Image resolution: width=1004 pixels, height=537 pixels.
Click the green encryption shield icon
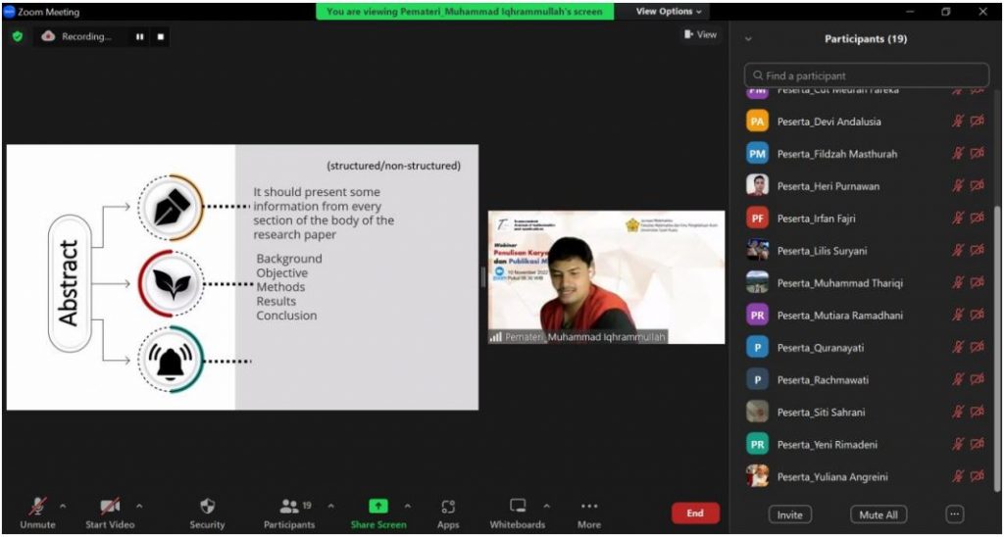coord(18,36)
